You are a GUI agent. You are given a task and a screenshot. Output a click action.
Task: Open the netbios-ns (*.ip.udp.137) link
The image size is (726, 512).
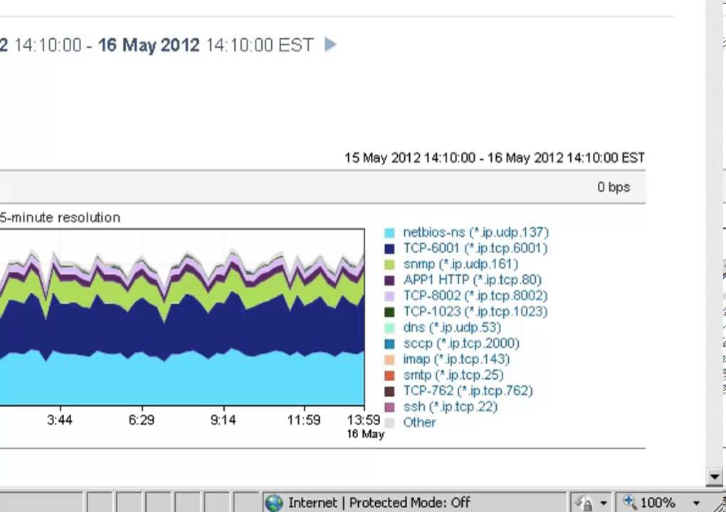476,233
